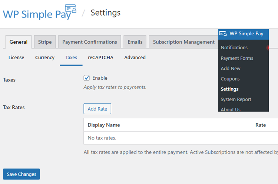Open About Us in the sidebar menu
Screen dimensions: 278x184
click(231, 109)
